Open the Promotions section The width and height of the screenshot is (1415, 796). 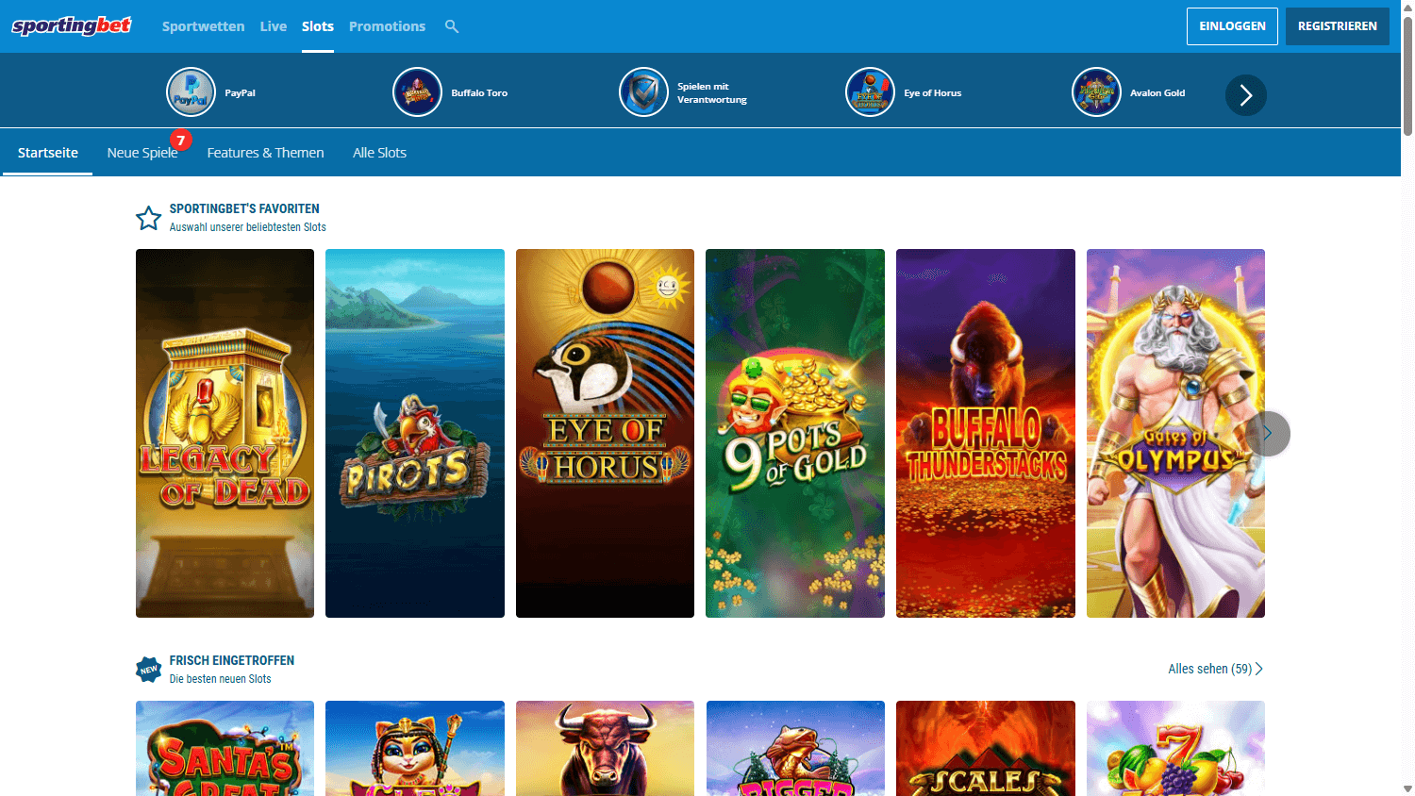pyautogui.click(x=387, y=25)
